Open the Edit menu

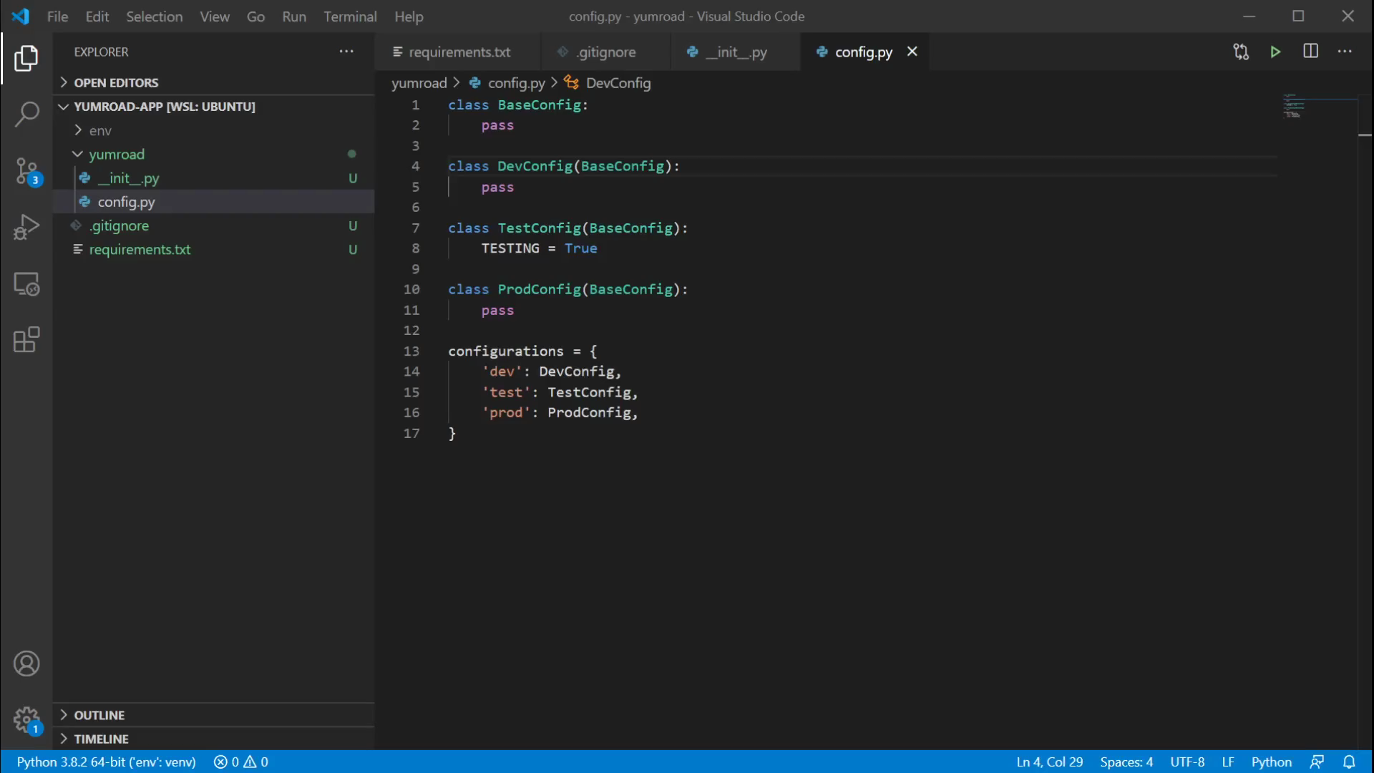(x=97, y=16)
